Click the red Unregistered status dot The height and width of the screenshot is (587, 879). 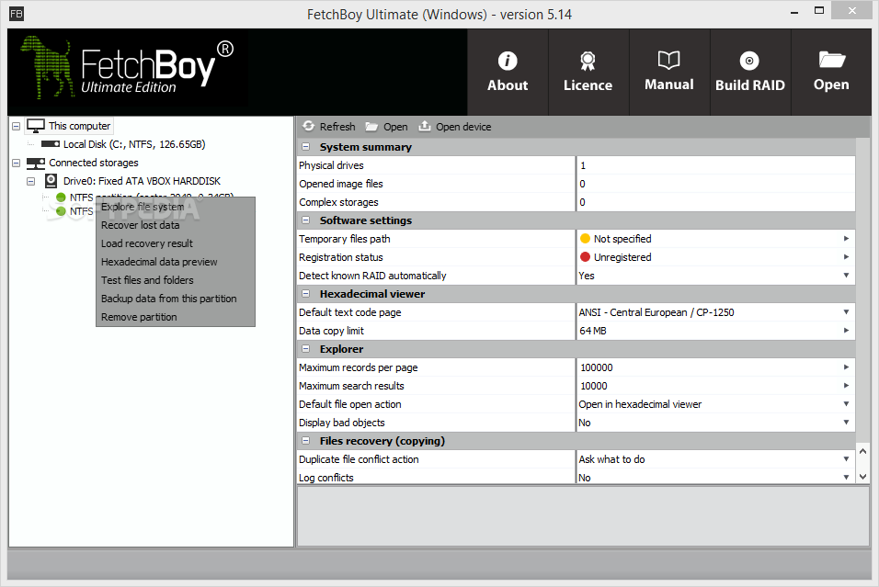point(586,257)
